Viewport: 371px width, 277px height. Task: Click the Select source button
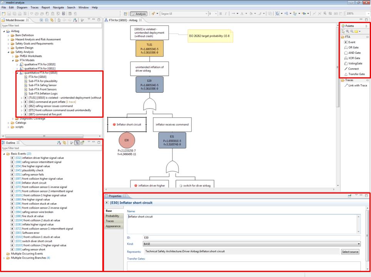tap(351, 252)
